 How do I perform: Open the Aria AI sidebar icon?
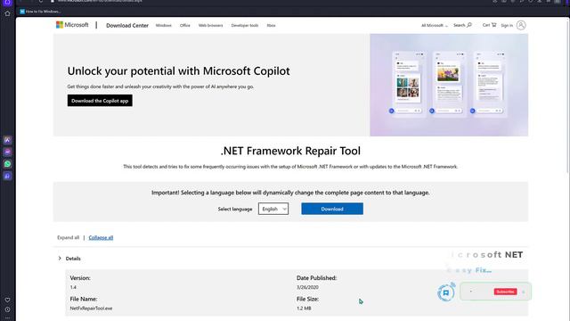click(x=7, y=140)
